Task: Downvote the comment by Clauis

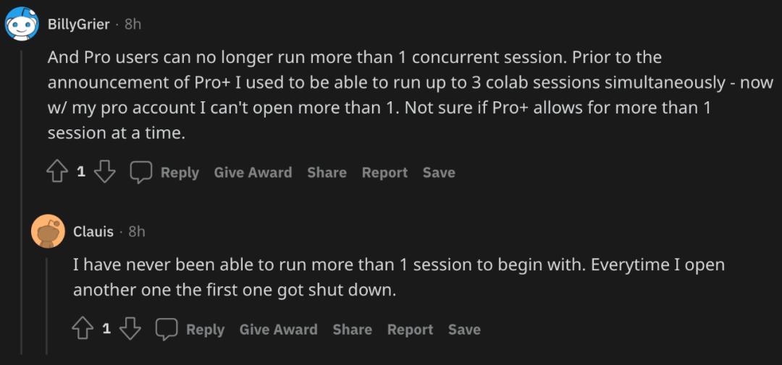Action: pyautogui.click(x=130, y=329)
